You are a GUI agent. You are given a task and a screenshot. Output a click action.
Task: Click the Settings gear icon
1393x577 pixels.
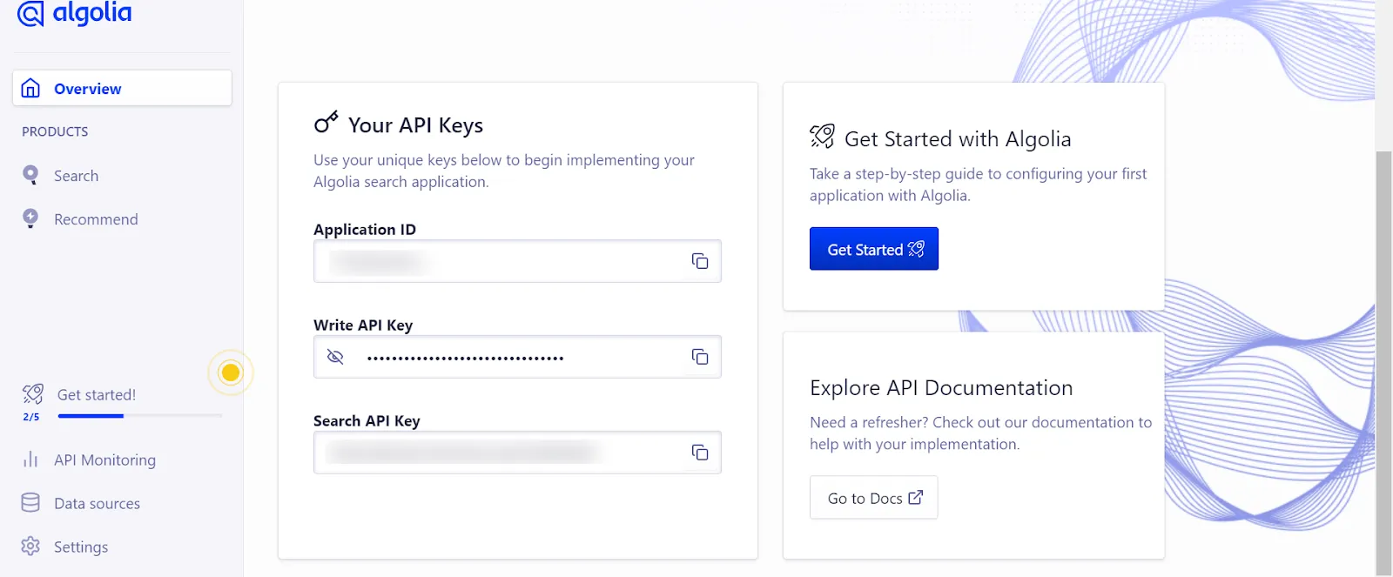pos(30,547)
